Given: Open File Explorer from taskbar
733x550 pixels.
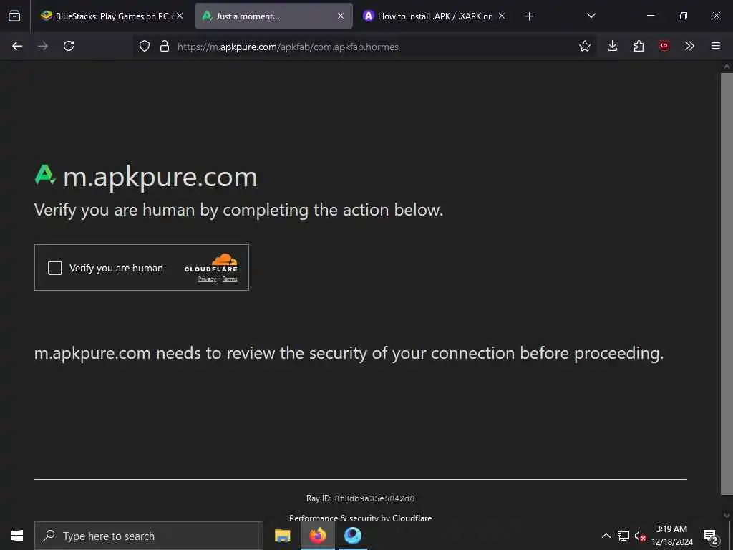Looking at the screenshot, I should (282, 536).
